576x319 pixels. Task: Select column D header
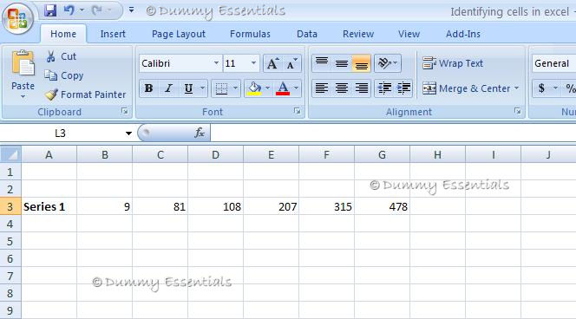pyautogui.click(x=216, y=155)
